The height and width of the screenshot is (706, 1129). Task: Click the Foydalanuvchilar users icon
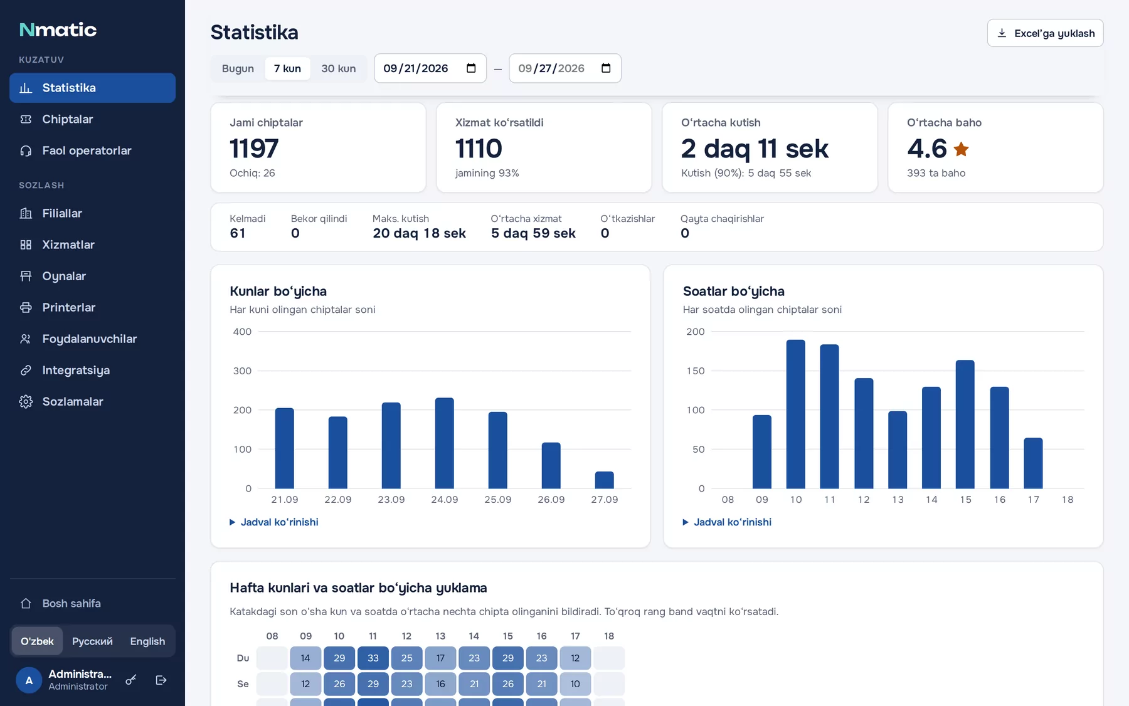tap(26, 339)
